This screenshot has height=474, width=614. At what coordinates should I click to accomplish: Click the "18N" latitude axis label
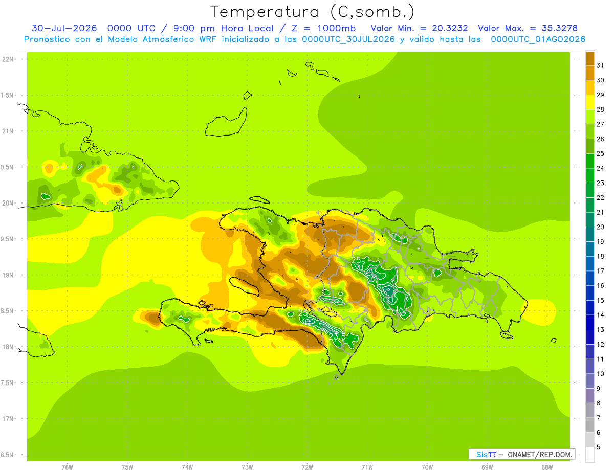click(7, 347)
